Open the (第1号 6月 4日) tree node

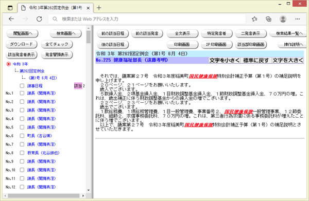(43, 78)
